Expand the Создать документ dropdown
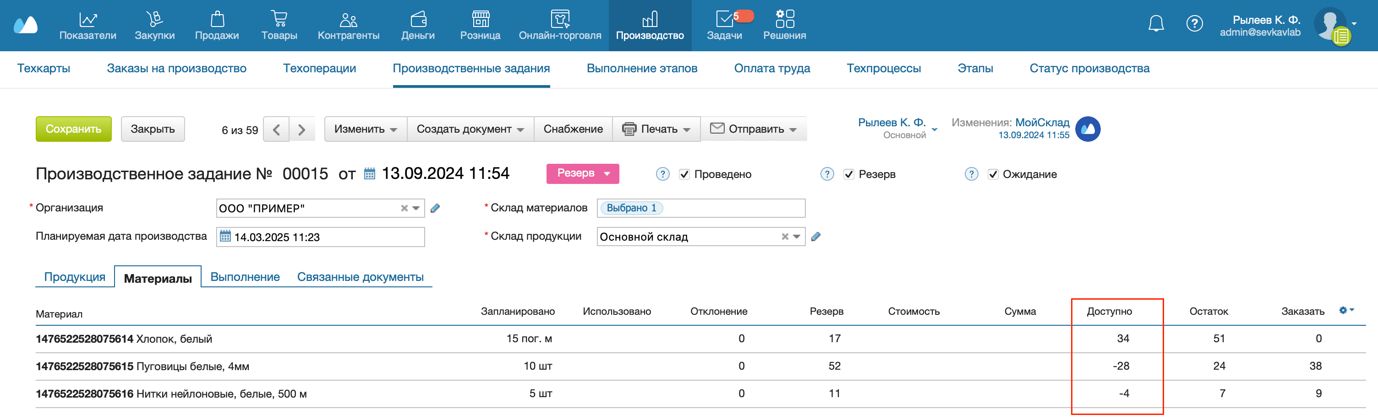 click(x=470, y=129)
